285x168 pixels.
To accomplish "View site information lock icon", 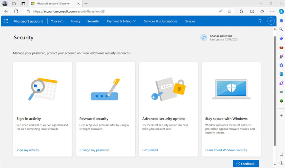I will click(28, 11).
